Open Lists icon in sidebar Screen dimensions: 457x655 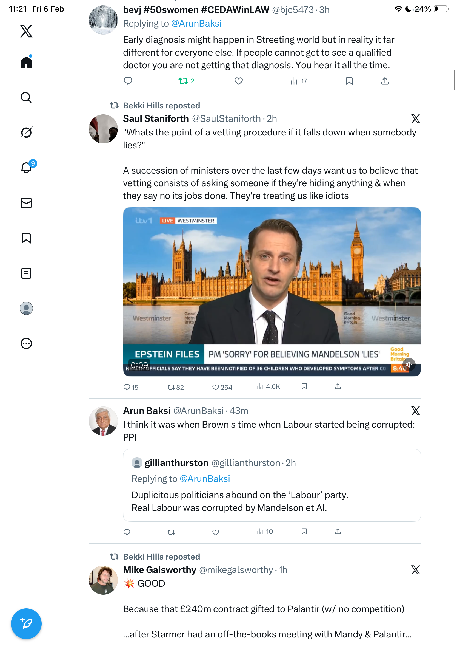pos(26,273)
